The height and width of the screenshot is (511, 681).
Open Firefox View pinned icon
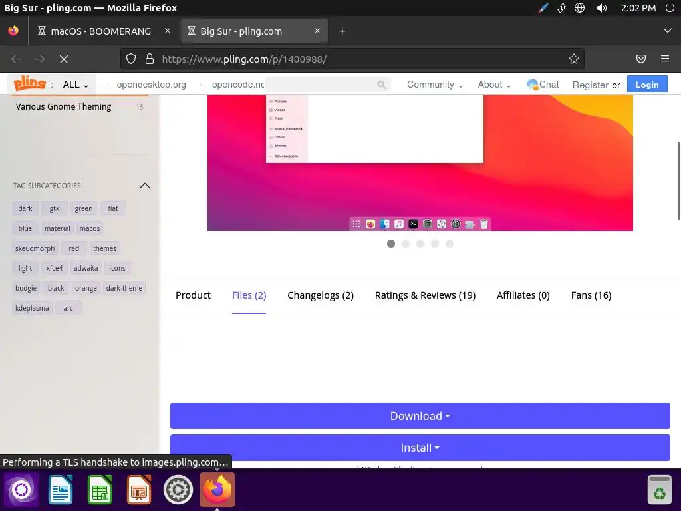click(13, 31)
